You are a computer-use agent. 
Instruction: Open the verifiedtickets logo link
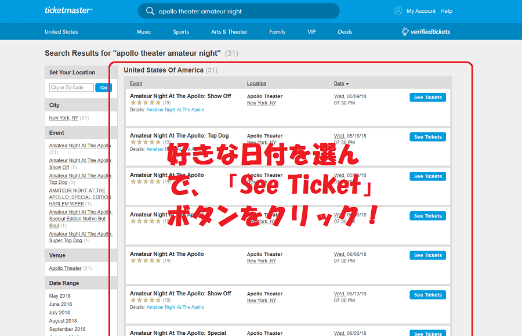coord(426,32)
